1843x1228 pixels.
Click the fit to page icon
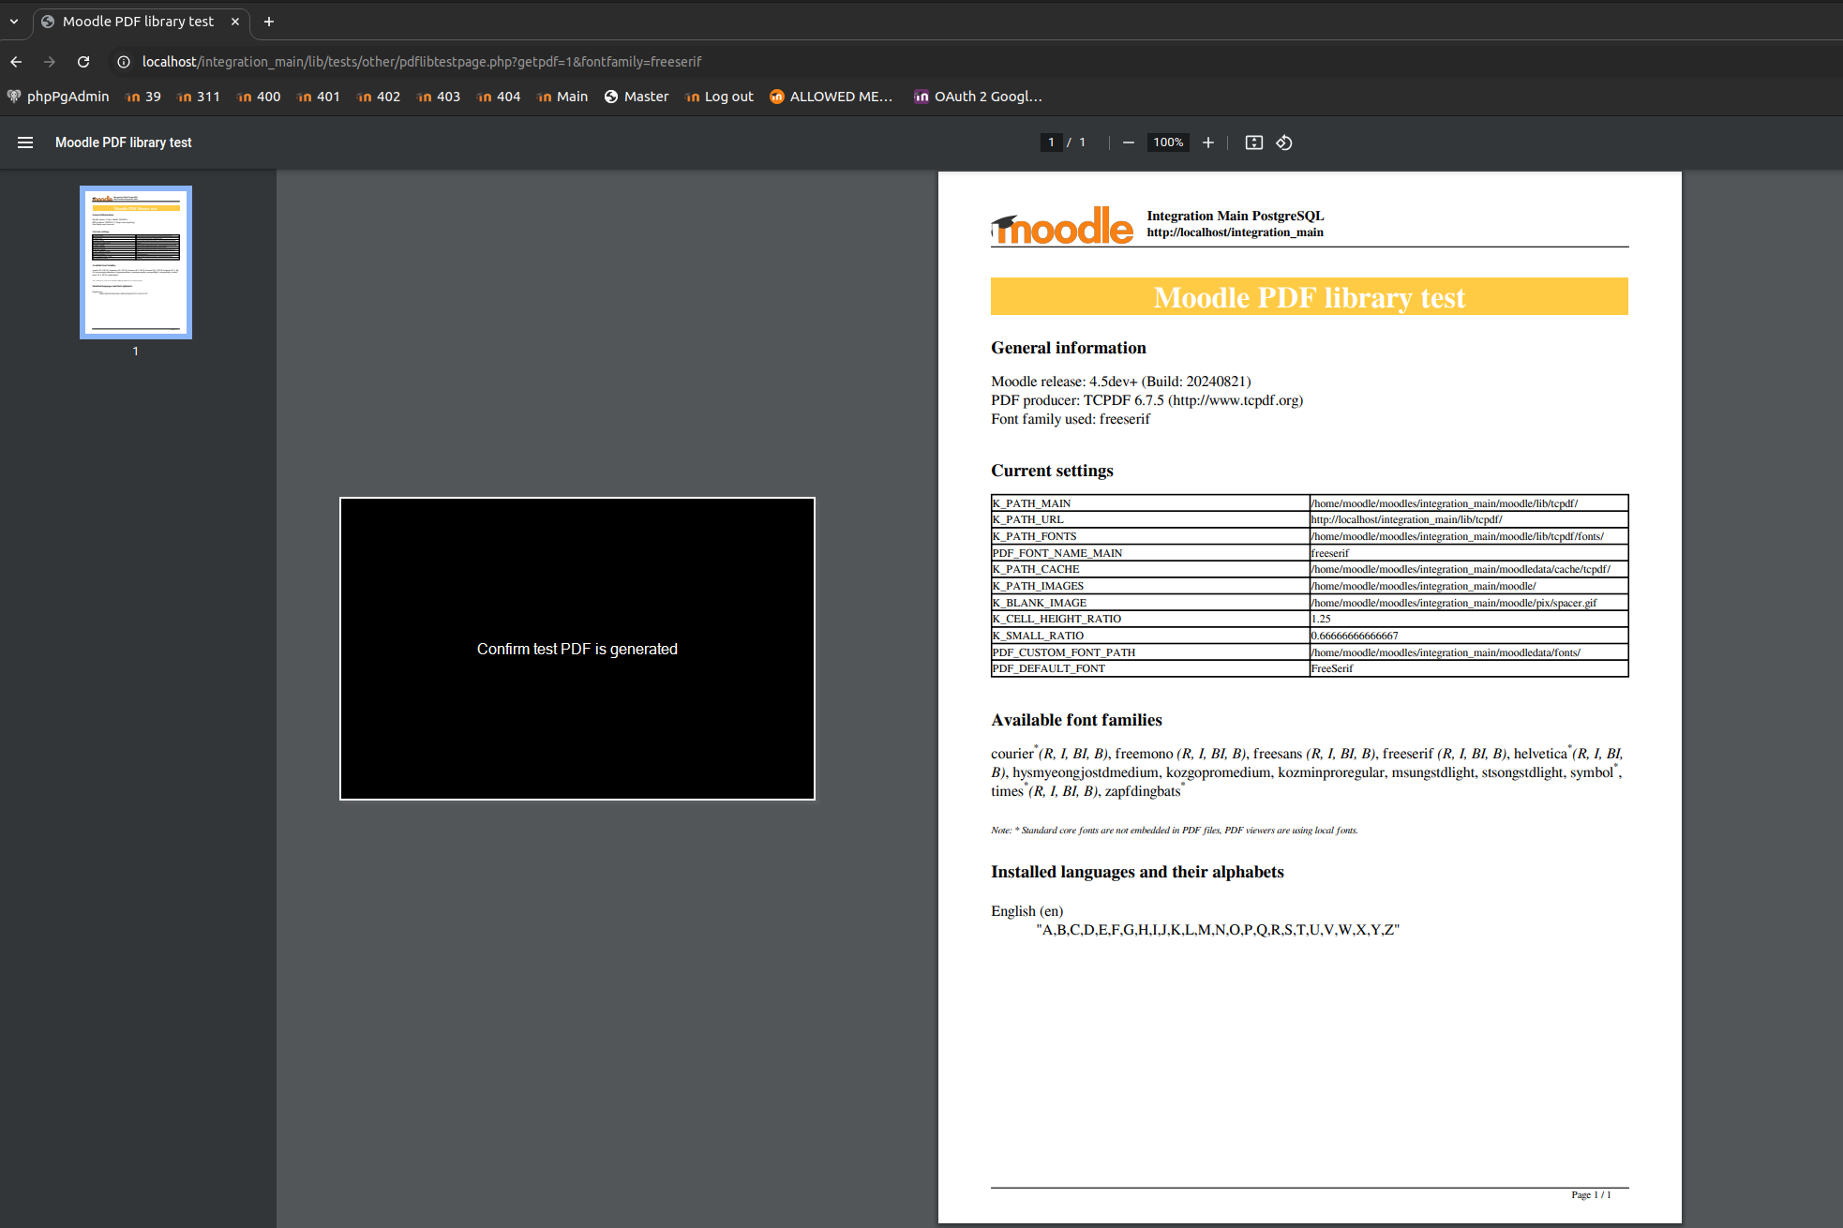point(1254,142)
